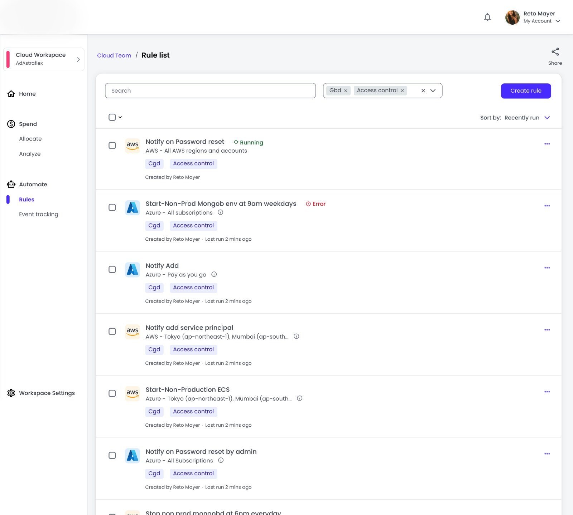Open the Analyze menu item
The width and height of the screenshot is (573, 515).
[30, 154]
